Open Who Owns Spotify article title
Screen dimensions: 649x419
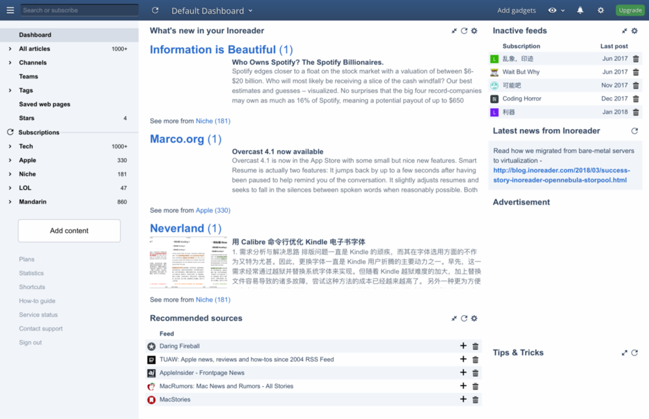pos(308,62)
